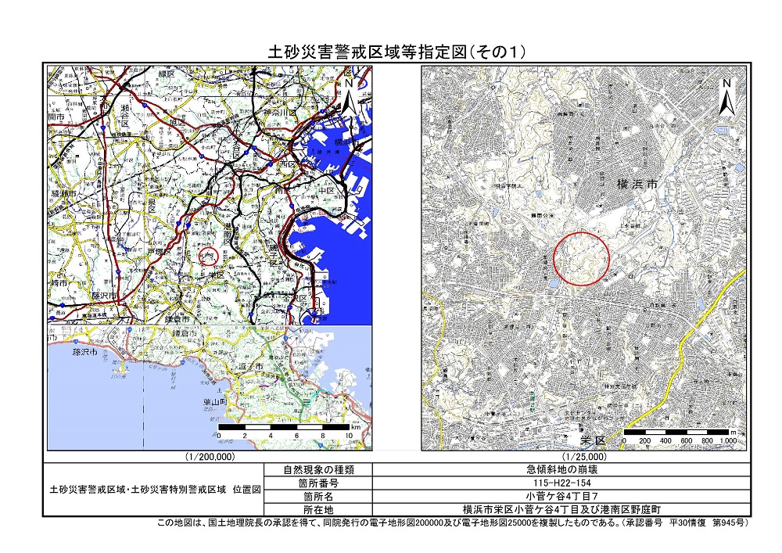Screen dimensions: 782x553
Task: Click the 急傾斜地の崩壊 table value
Action: [561, 470]
